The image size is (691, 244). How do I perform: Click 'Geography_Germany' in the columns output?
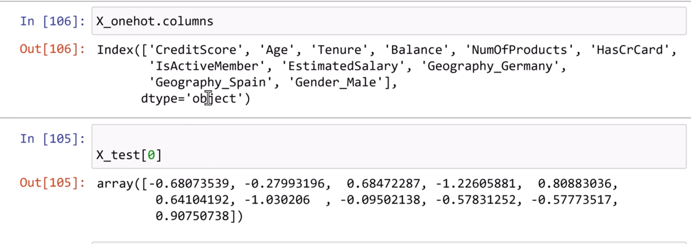[x=490, y=66]
